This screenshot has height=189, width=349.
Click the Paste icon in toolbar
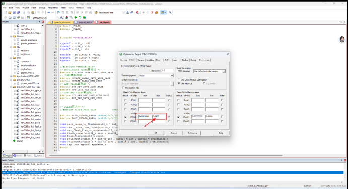pyautogui.click(x=33, y=12)
